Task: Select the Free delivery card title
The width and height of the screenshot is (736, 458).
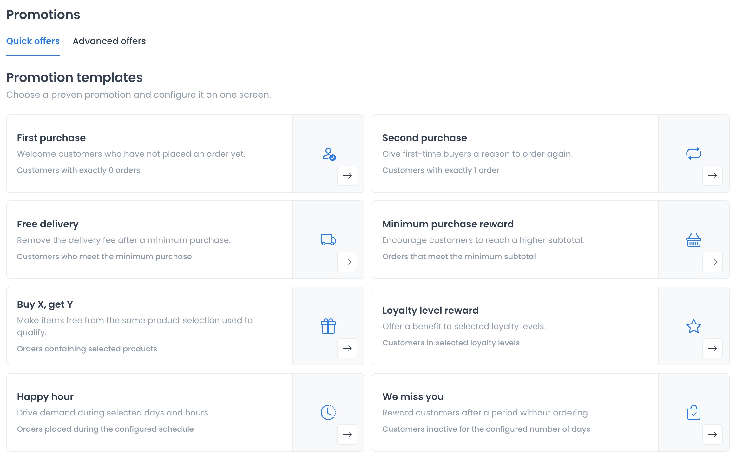Action: [48, 224]
